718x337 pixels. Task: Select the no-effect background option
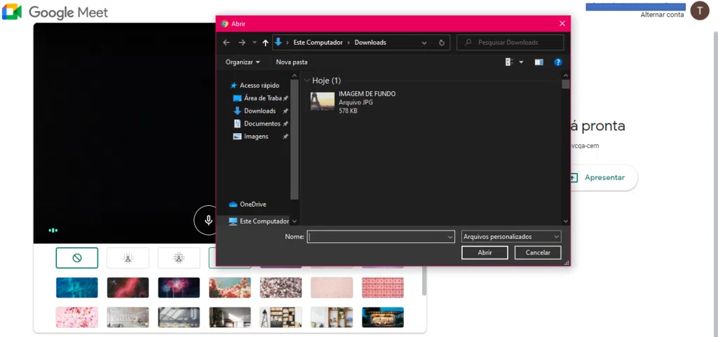click(76, 258)
